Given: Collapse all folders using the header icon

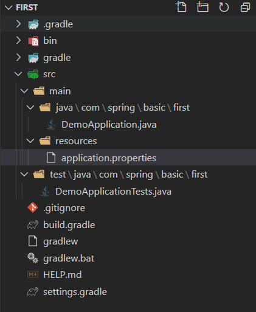Looking at the screenshot, I should click(245, 7).
